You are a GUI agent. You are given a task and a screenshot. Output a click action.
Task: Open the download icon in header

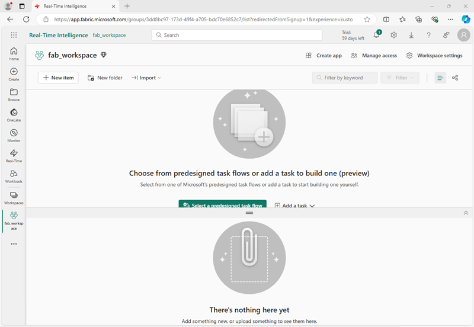click(411, 35)
